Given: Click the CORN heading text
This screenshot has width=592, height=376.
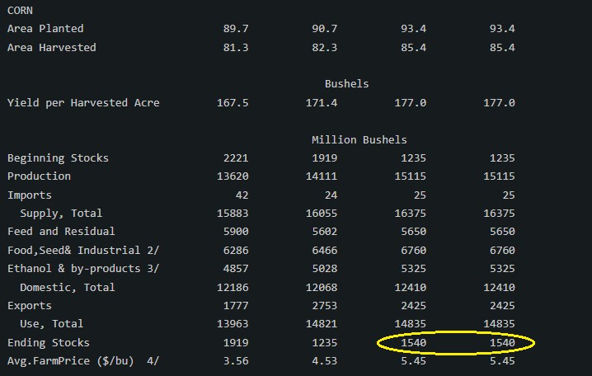Looking at the screenshot, I should [20, 10].
